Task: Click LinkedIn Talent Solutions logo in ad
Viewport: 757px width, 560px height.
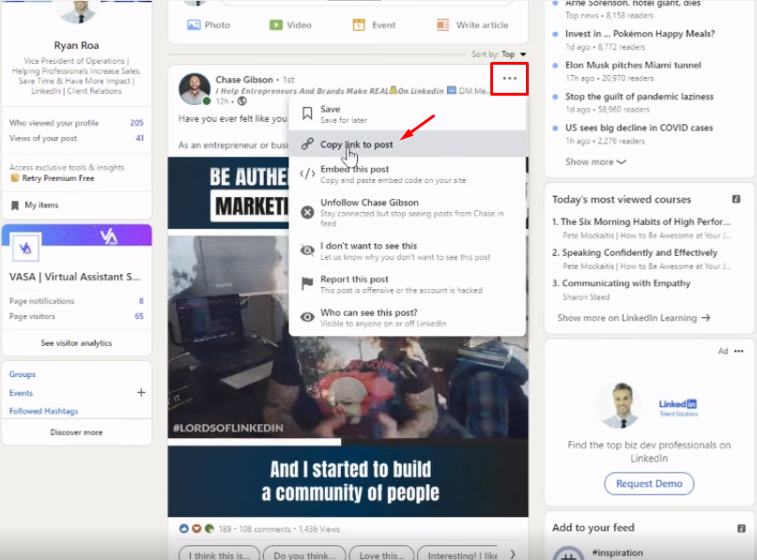Action: coord(678,406)
